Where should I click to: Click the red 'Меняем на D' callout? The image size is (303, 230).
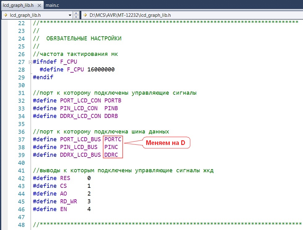click(x=166, y=143)
